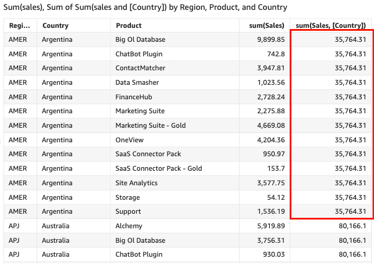Viewport: 374px width, 266px height.
Task: Select the Product column header
Action: point(129,26)
